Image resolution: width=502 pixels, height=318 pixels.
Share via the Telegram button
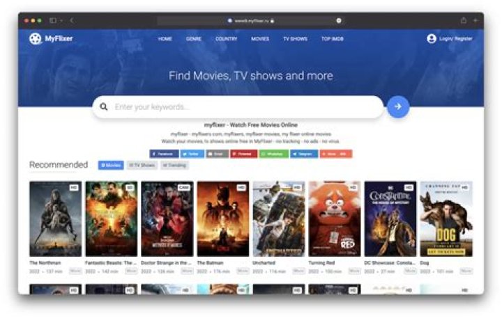coord(304,153)
